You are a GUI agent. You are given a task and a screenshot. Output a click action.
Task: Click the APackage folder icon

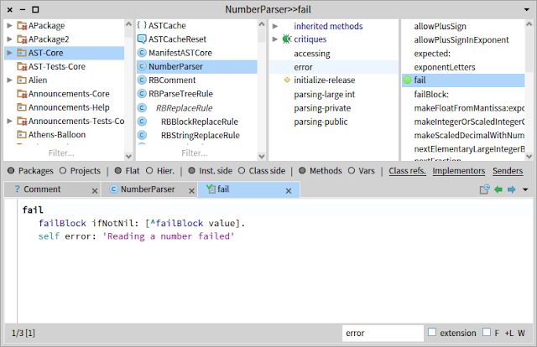click(22, 26)
